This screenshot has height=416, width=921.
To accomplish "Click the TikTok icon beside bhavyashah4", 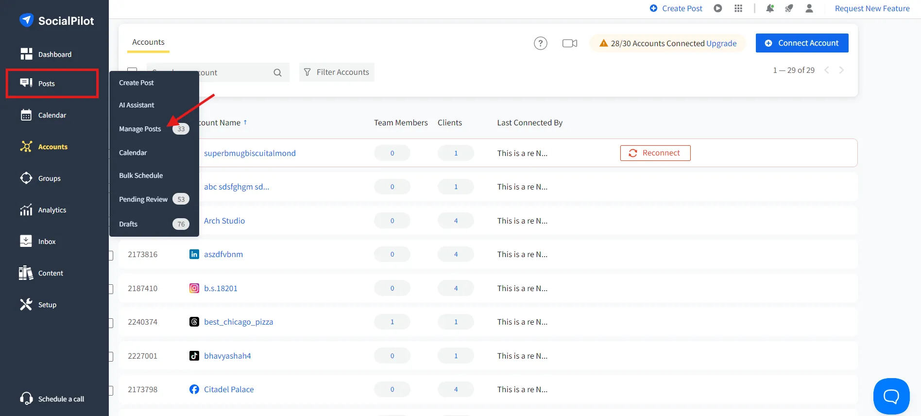I will [194, 356].
